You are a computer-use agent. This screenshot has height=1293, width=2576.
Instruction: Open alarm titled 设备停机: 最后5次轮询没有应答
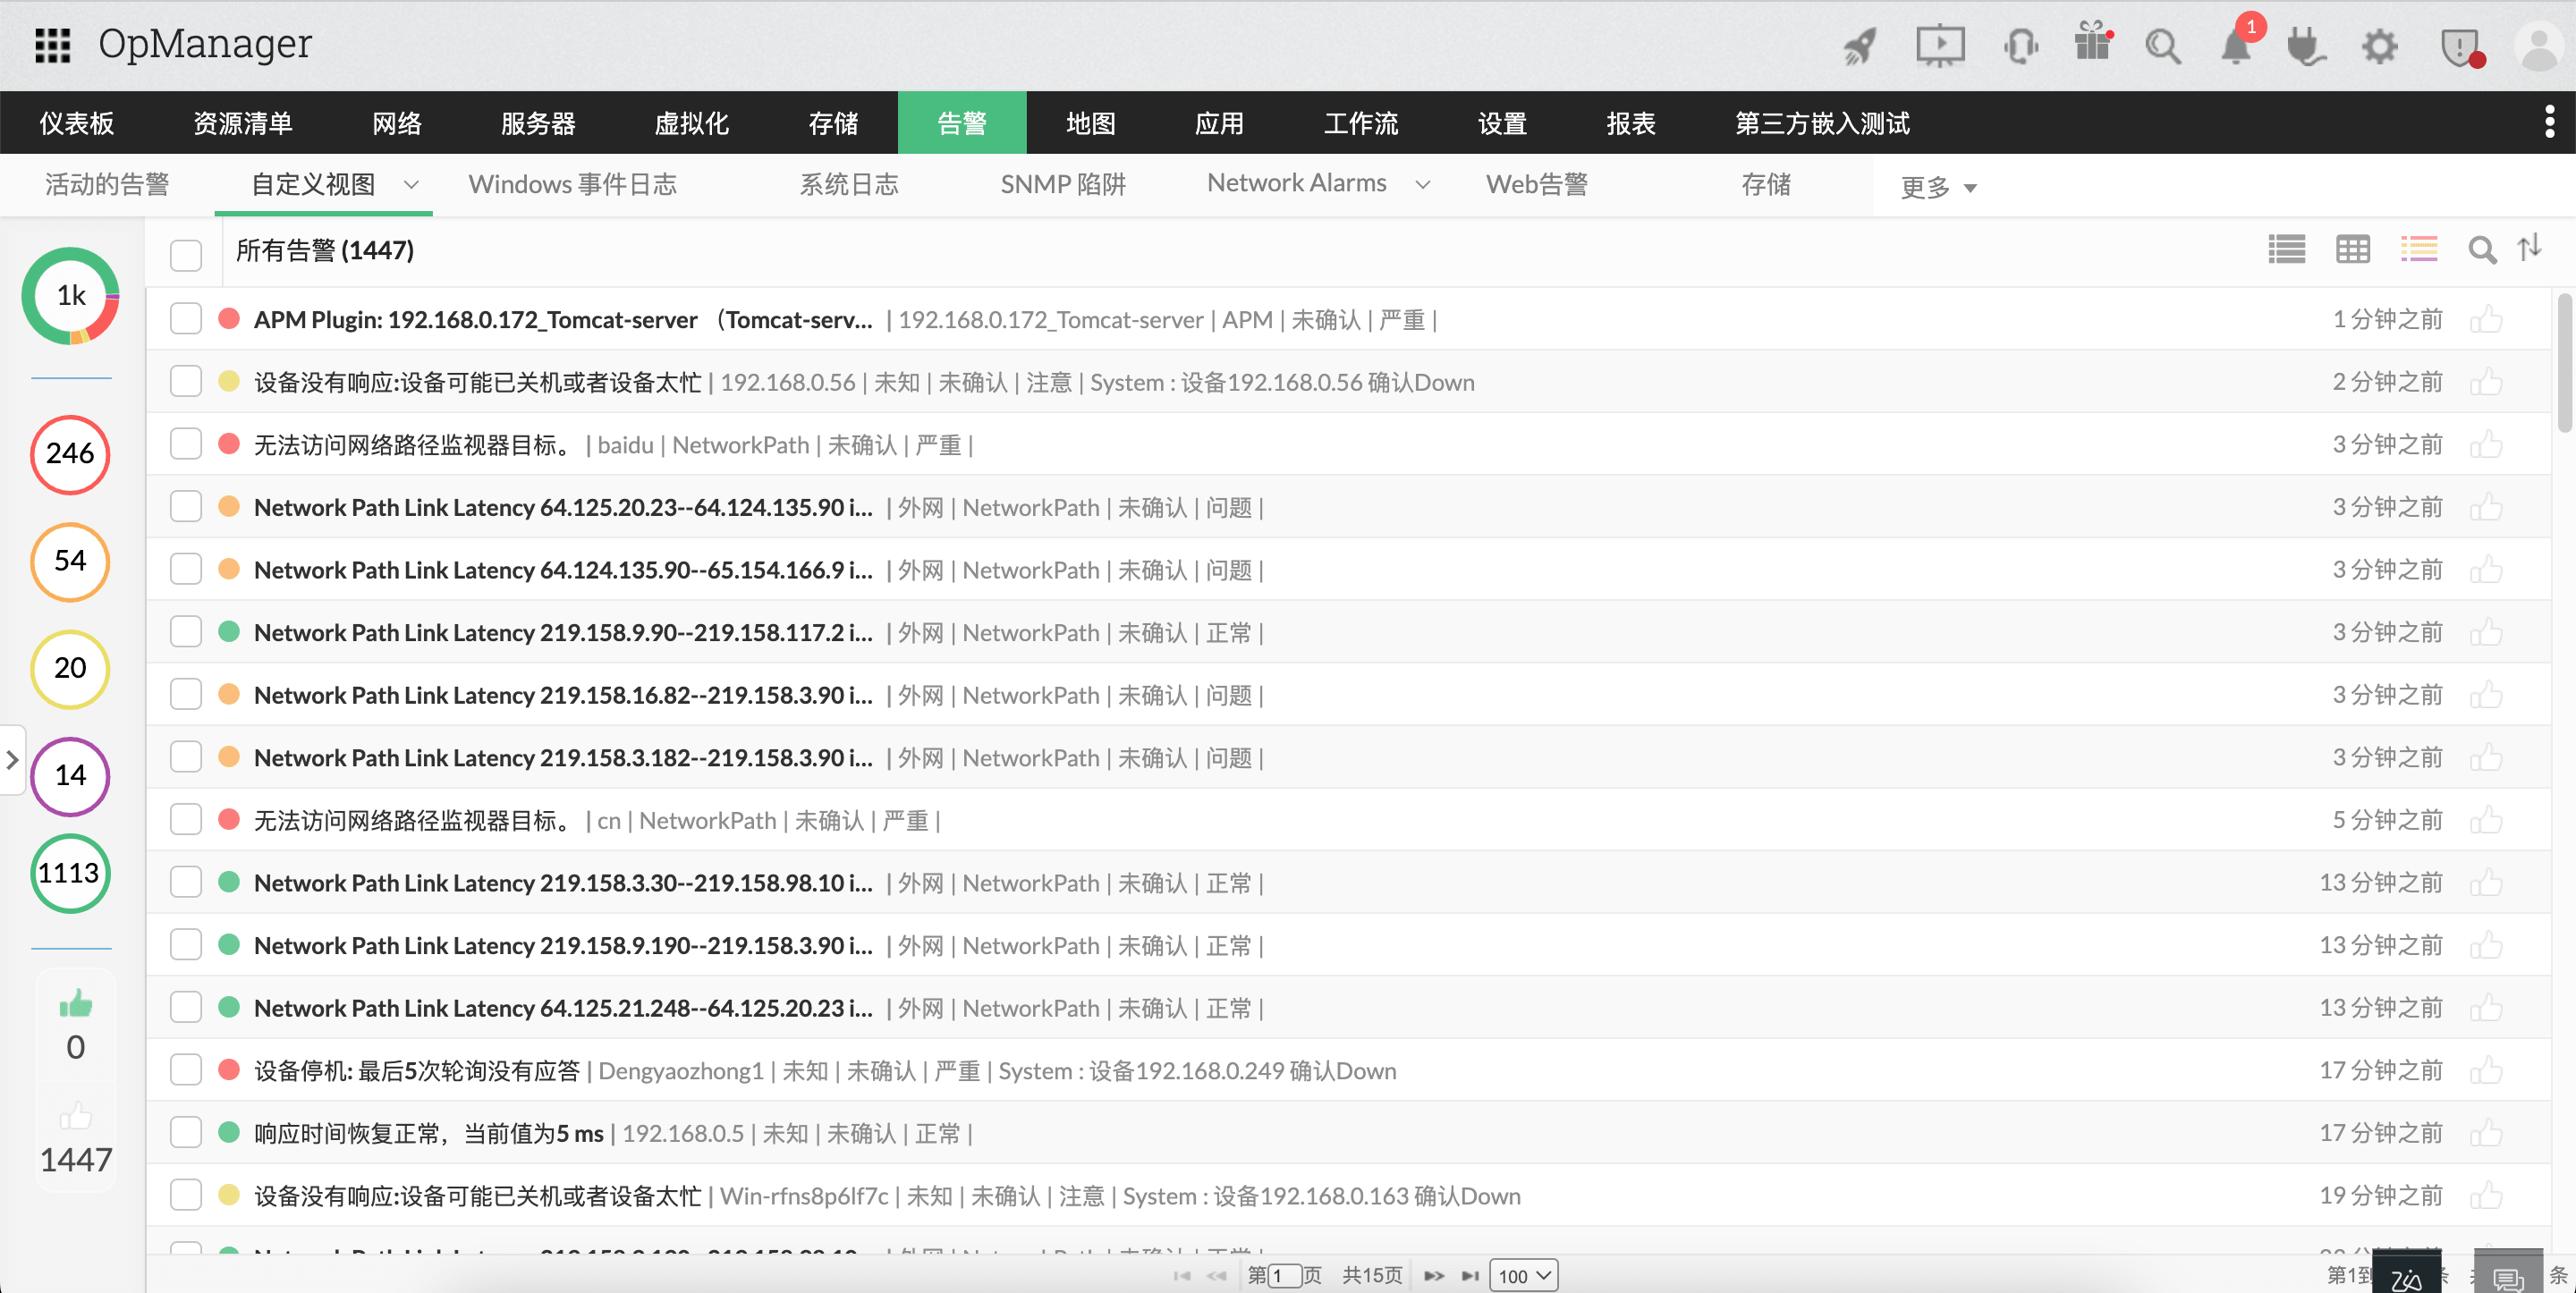tap(415, 1070)
